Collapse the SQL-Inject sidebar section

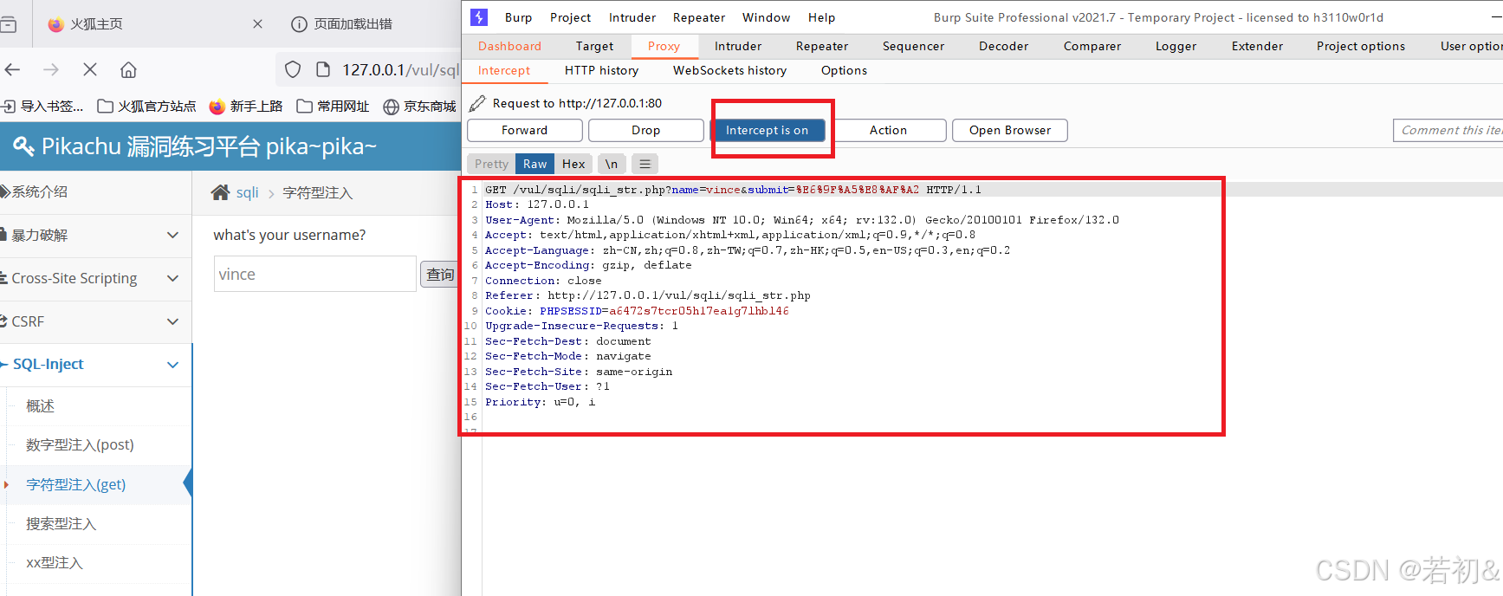pos(95,365)
